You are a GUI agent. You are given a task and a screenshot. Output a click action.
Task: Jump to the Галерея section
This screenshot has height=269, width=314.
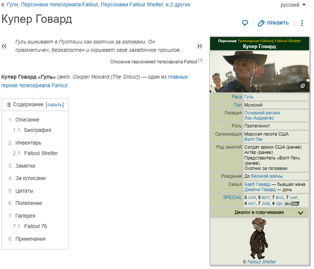(x=25, y=216)
